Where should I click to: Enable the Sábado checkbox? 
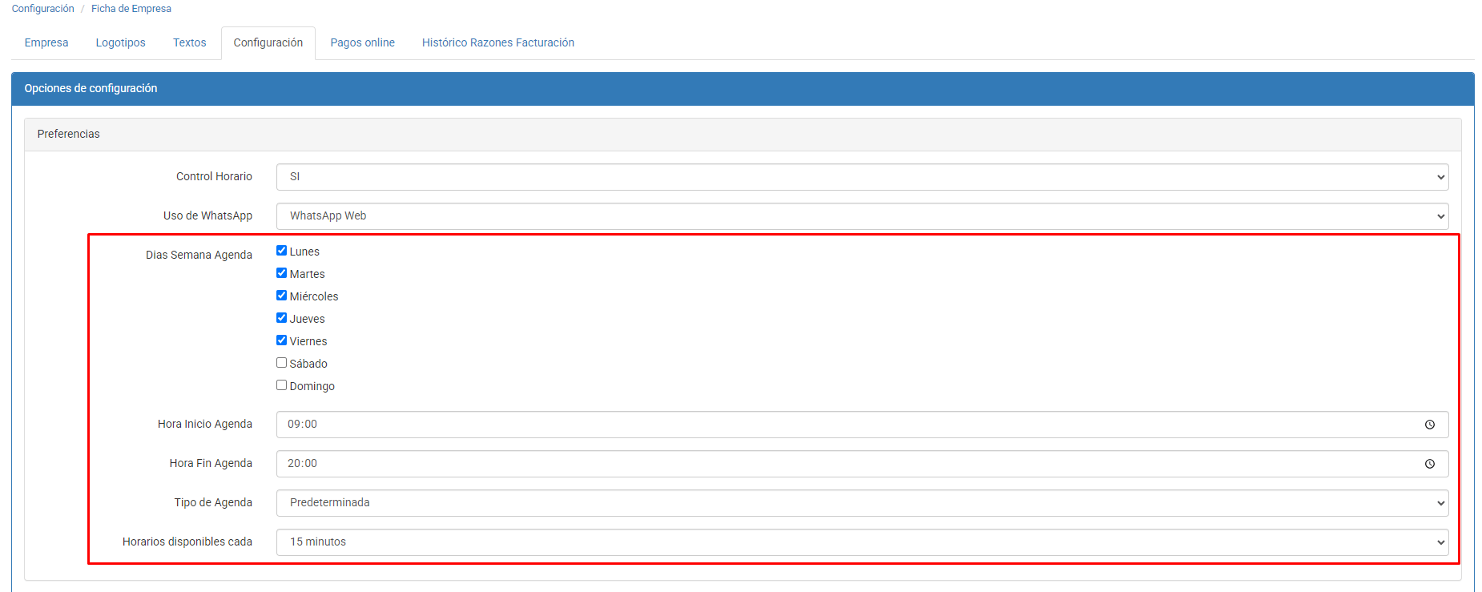[281, 363]
